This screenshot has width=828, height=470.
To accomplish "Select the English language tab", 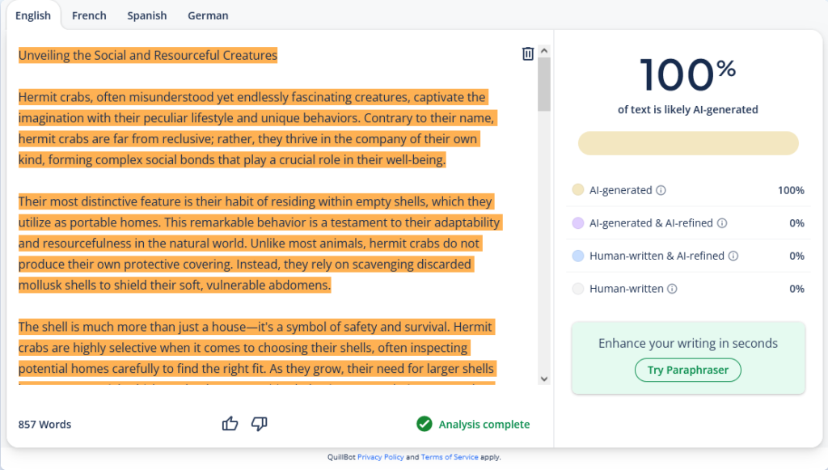I will (x=32, y=15).
